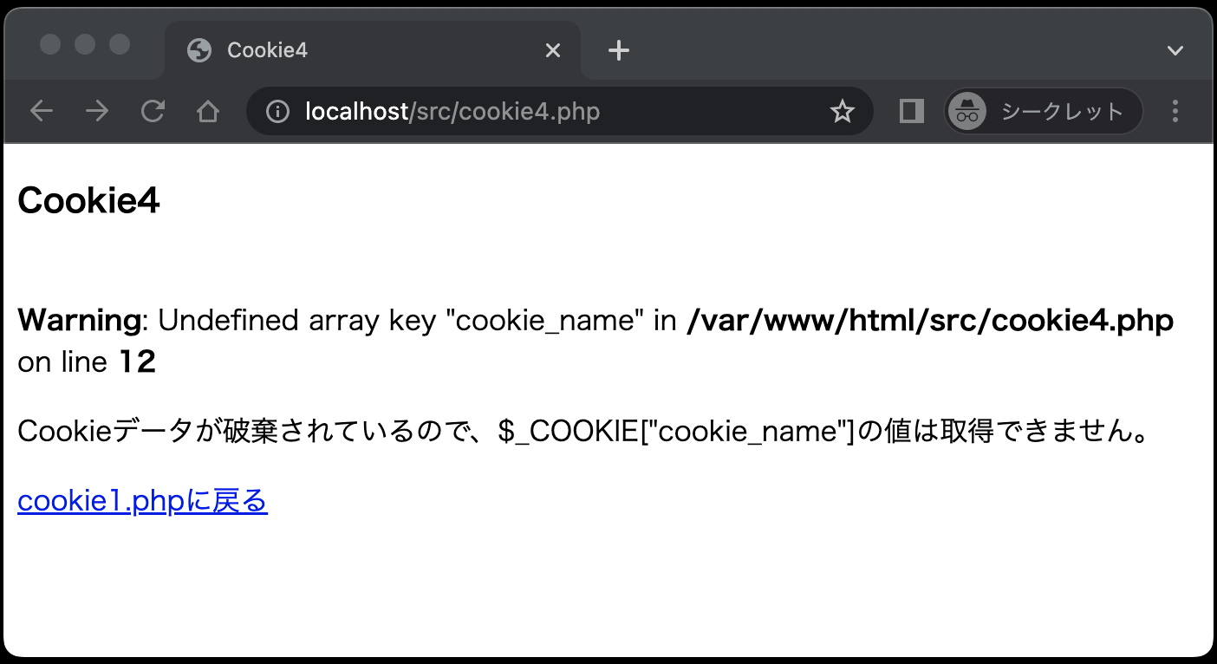
Task: Click the bold Warning text
Action: tap(78, 321)
